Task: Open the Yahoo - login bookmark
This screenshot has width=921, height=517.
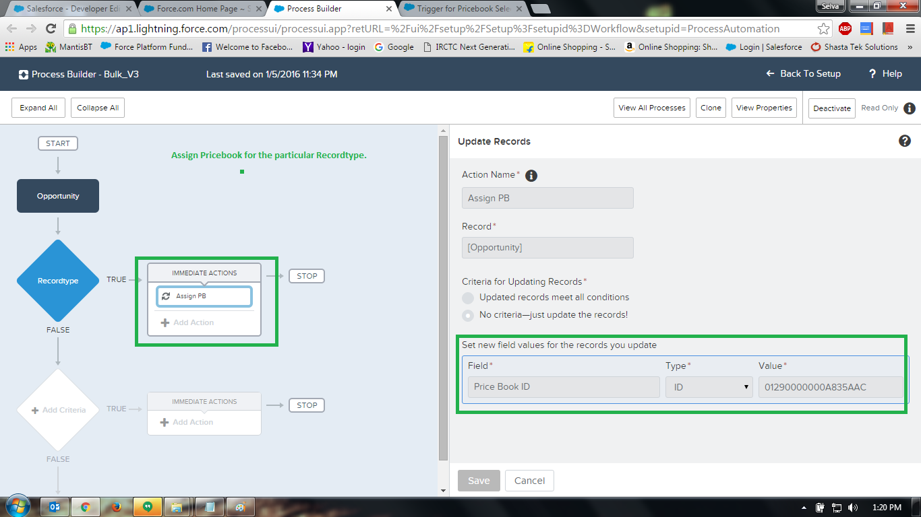Action: 334,47
